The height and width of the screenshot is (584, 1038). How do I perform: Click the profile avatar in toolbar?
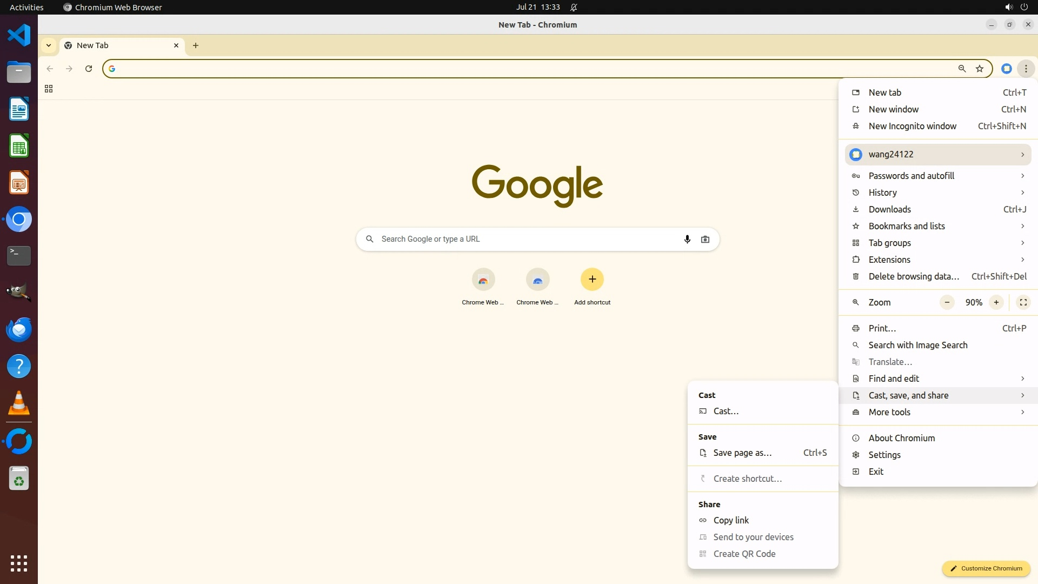coord(1006,69)
